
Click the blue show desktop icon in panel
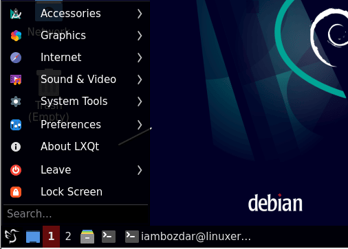(x=33, y=237)
